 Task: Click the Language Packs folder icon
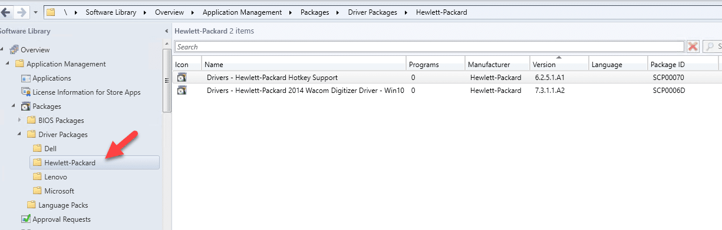pos(31,205)
